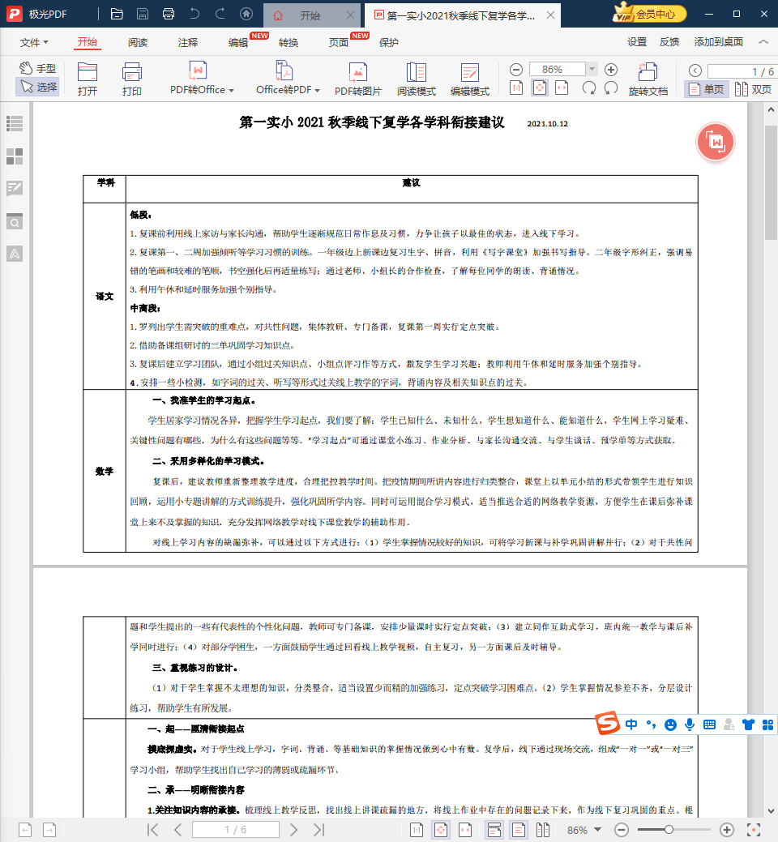Open the bookmarks outline sidebar panel
Image resolution: width=778 pixels, height=842 pixels.
click(15, 124)
